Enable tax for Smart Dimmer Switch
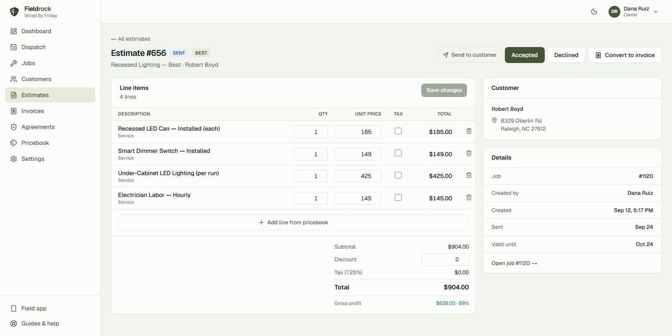 [398, 153]
